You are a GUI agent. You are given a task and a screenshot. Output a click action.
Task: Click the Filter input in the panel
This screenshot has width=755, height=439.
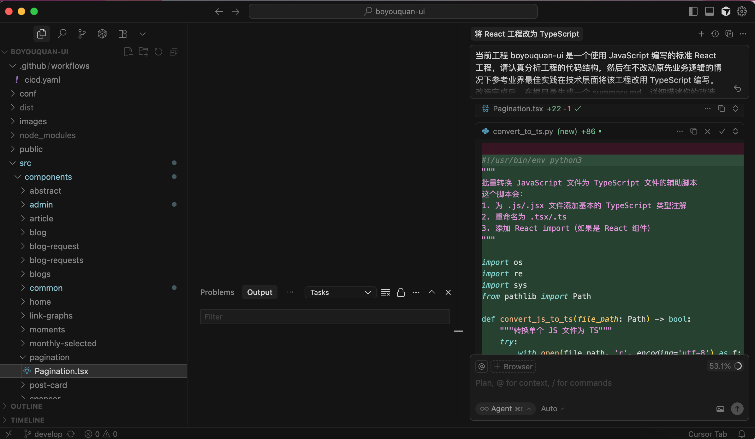(x=325, y=317)
